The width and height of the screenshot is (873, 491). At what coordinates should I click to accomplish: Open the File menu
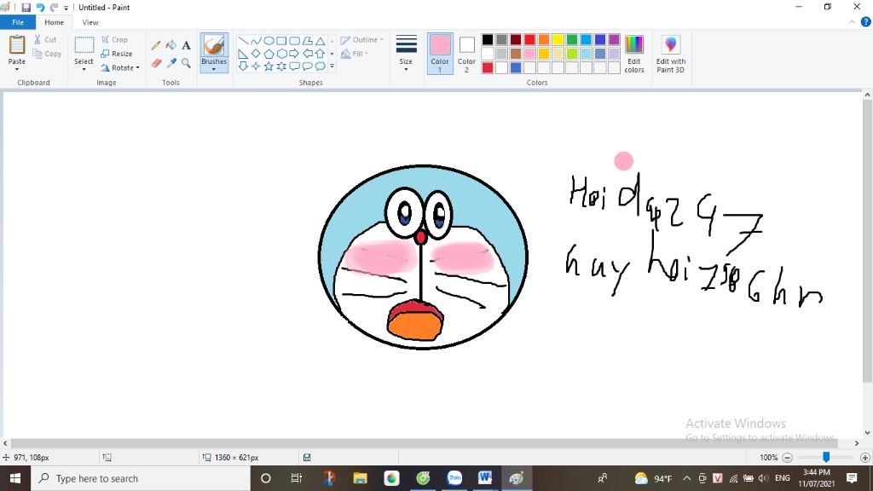18,22
